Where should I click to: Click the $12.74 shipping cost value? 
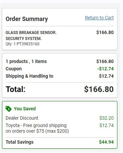click(x=106, y=76)
